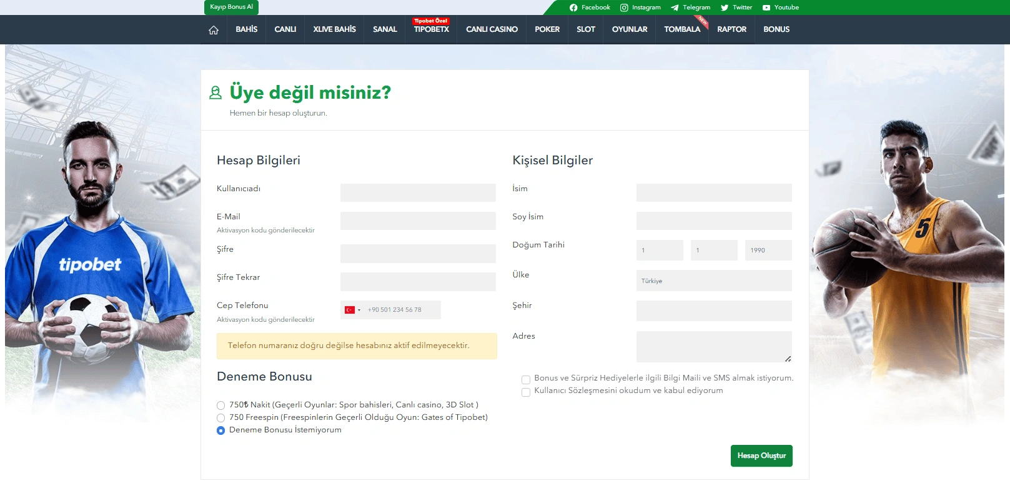
Task: Open the birth month dropdown
Action: (714, 250)
